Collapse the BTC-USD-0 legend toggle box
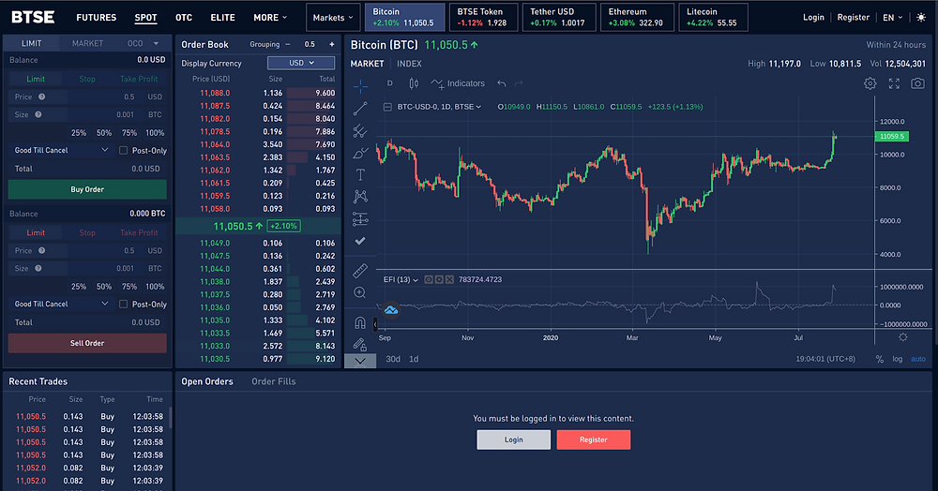 pos(387,107)
